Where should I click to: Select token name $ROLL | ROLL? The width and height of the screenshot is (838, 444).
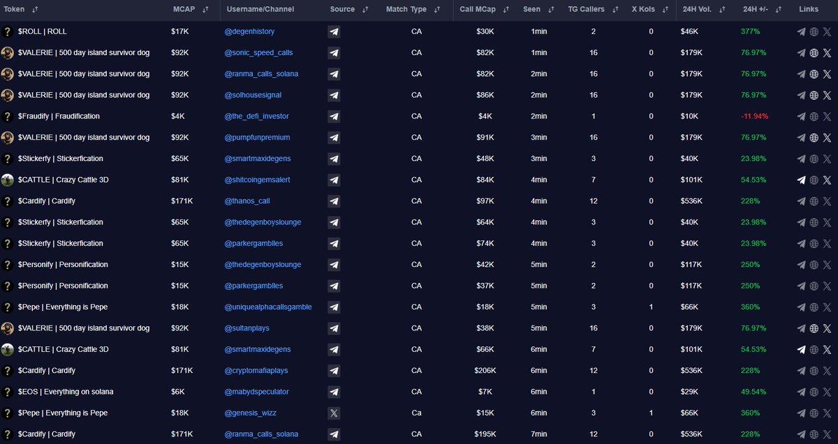(43, 32)
